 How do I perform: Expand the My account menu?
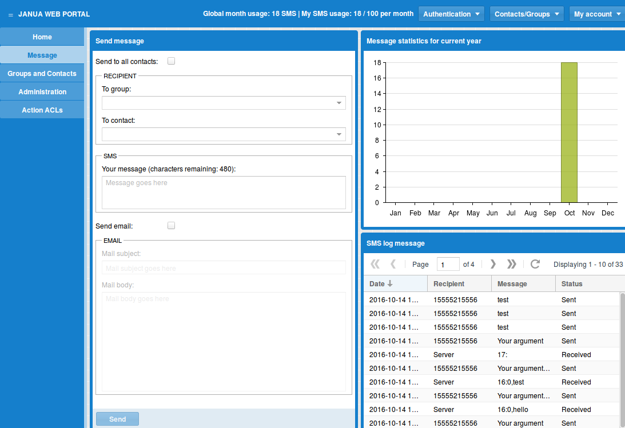(x=597, y=14)
